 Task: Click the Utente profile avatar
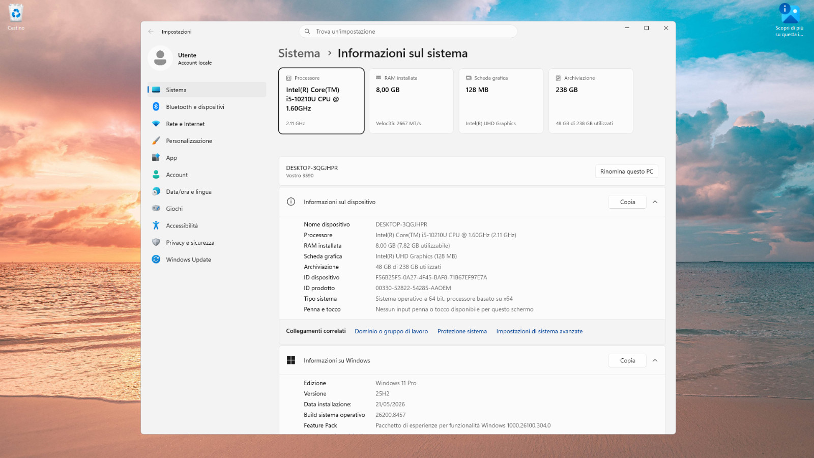click(160, 58)
